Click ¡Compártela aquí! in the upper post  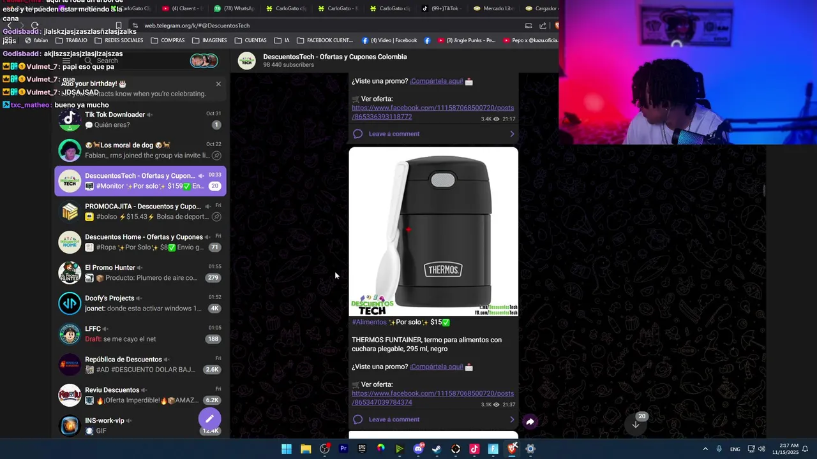(x=437, y=81)
